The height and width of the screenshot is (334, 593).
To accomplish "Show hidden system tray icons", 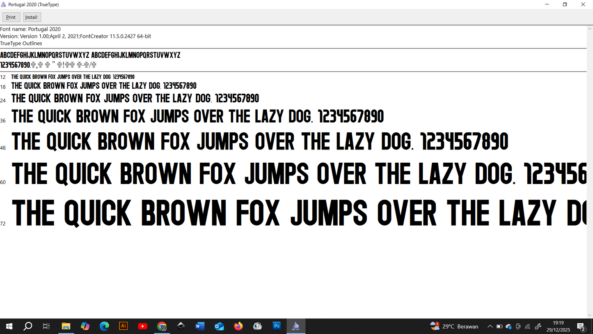I will [490, 327].
